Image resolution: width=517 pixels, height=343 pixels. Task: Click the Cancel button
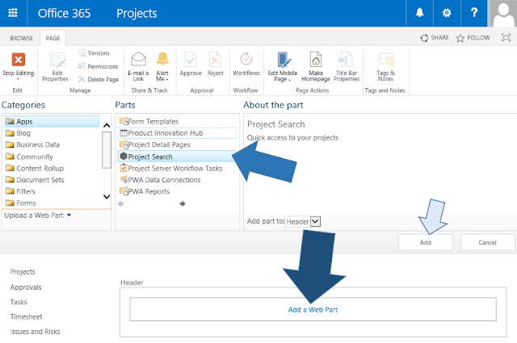[487, 242]
